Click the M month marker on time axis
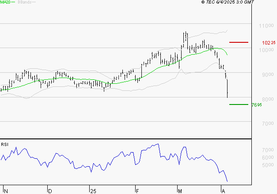The height and width of the screenshot is (194, 277). pyautogui.click(x=180, y=191)
